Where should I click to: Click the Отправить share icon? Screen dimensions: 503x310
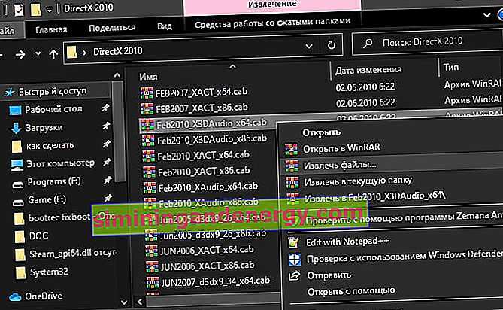(295, 275)
